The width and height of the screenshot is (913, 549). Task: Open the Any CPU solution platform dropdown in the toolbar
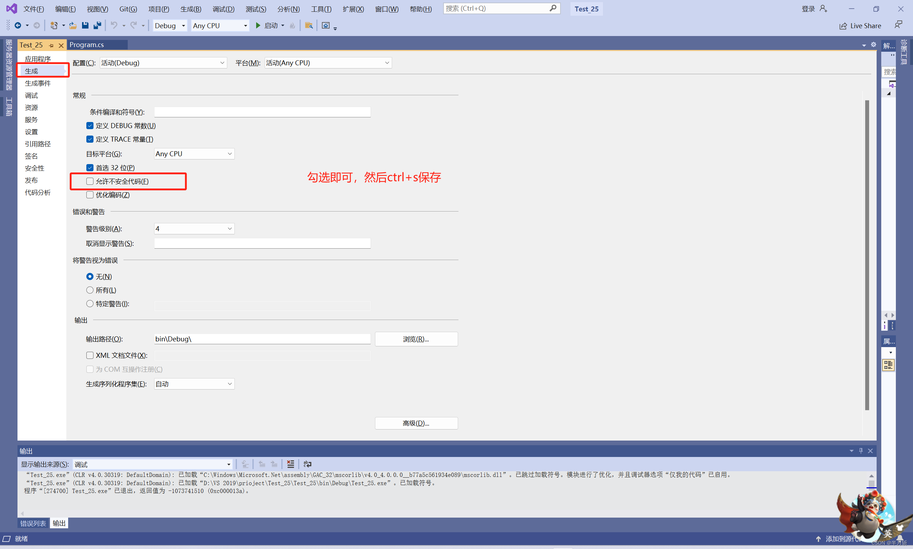[x=220, y=26]
